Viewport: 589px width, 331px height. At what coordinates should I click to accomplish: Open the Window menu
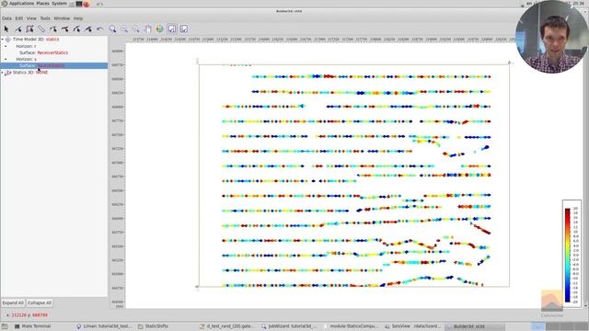[62, 18]
